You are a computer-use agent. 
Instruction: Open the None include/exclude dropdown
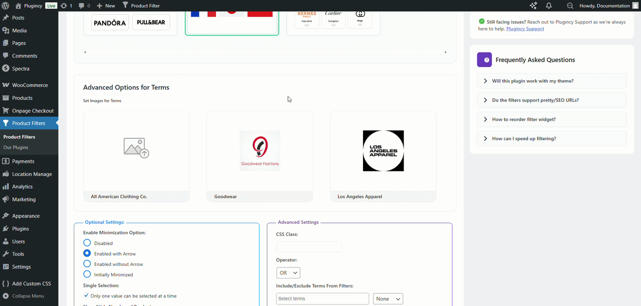pos(388,299)
